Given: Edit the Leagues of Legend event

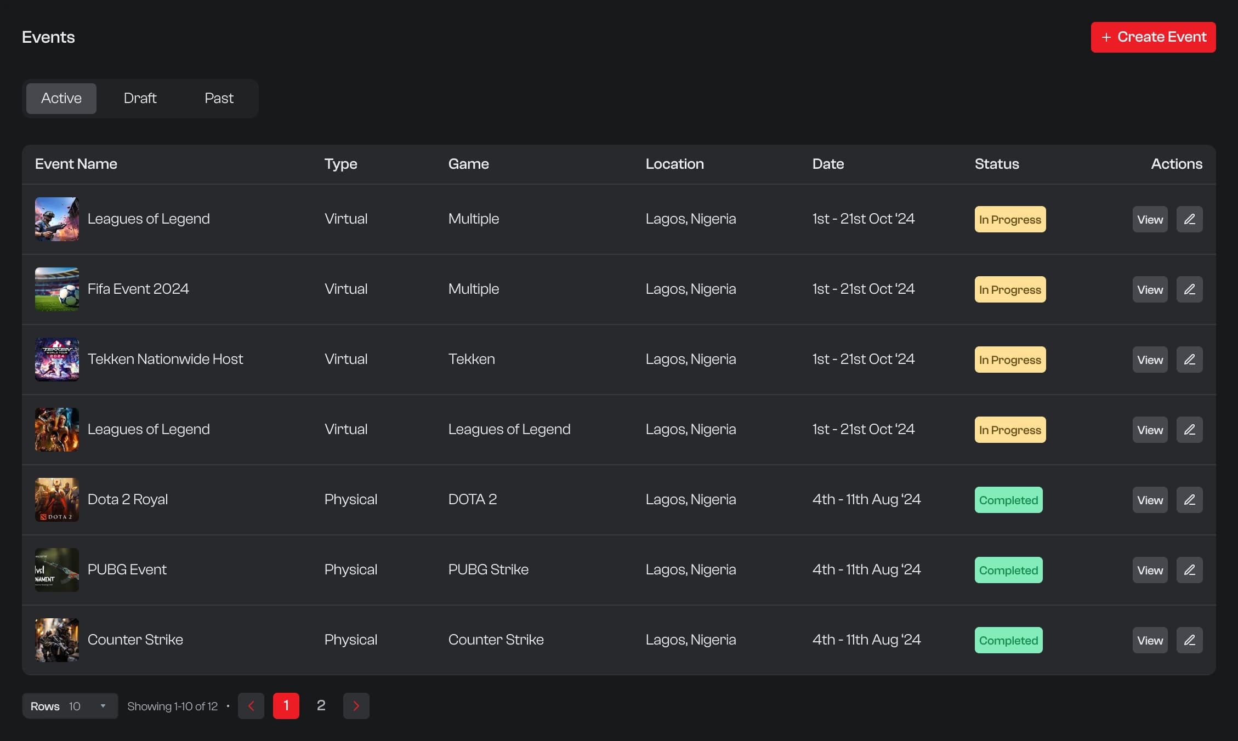Looking at the screenshot, I should 1190,219.
